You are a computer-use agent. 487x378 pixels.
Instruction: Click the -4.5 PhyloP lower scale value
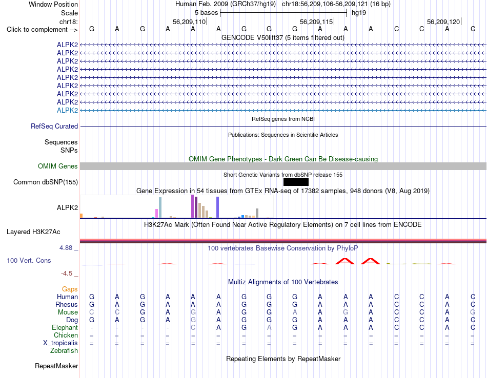click(67, 274)
